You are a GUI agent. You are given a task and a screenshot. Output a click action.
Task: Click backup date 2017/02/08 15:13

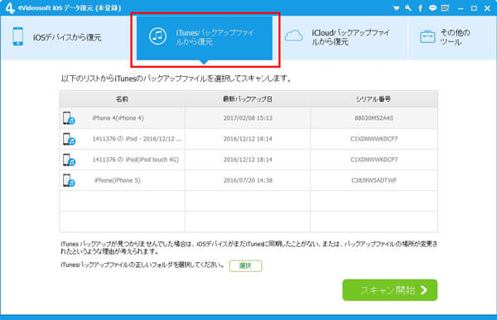click(x=248, y=118)
